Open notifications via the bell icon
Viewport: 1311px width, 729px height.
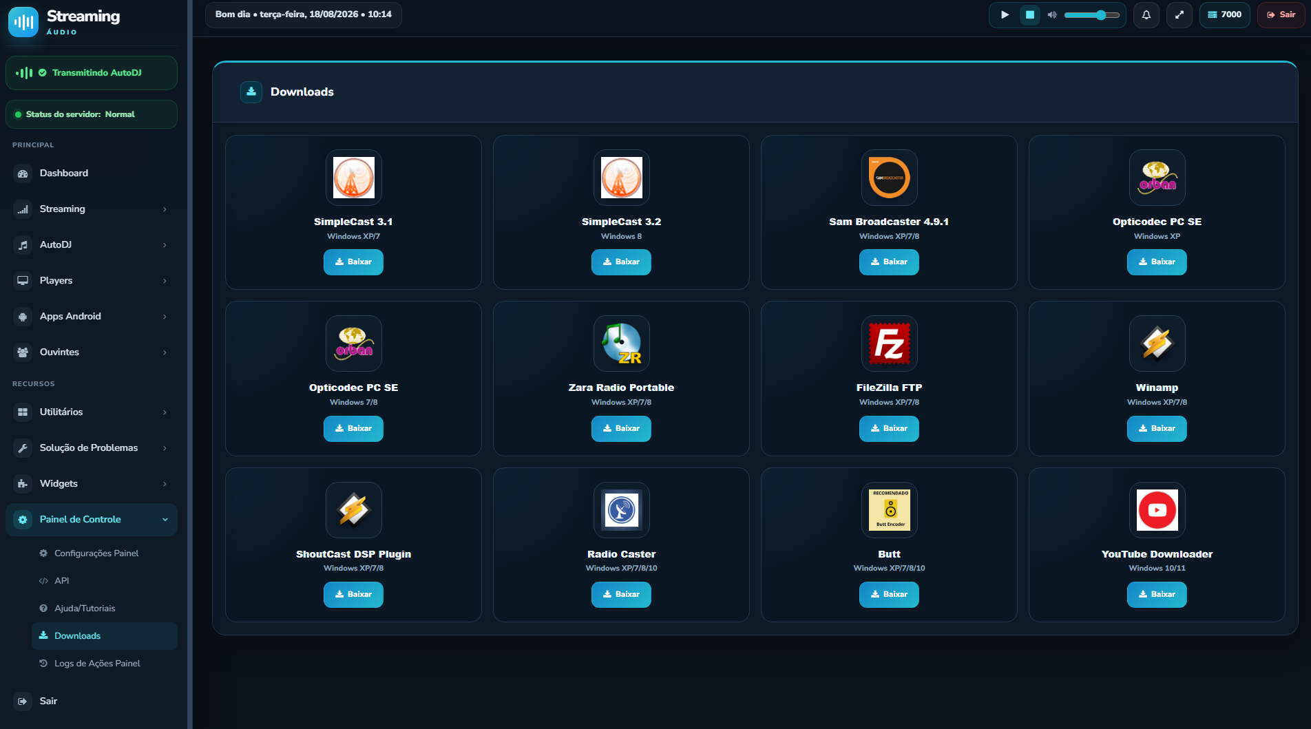[1146, 14]
